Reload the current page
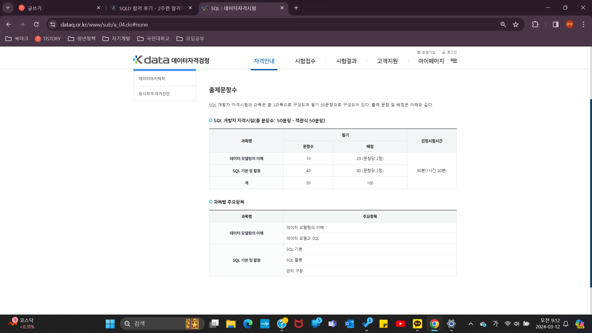The image size is (592, 333). (x=36, y=24)
